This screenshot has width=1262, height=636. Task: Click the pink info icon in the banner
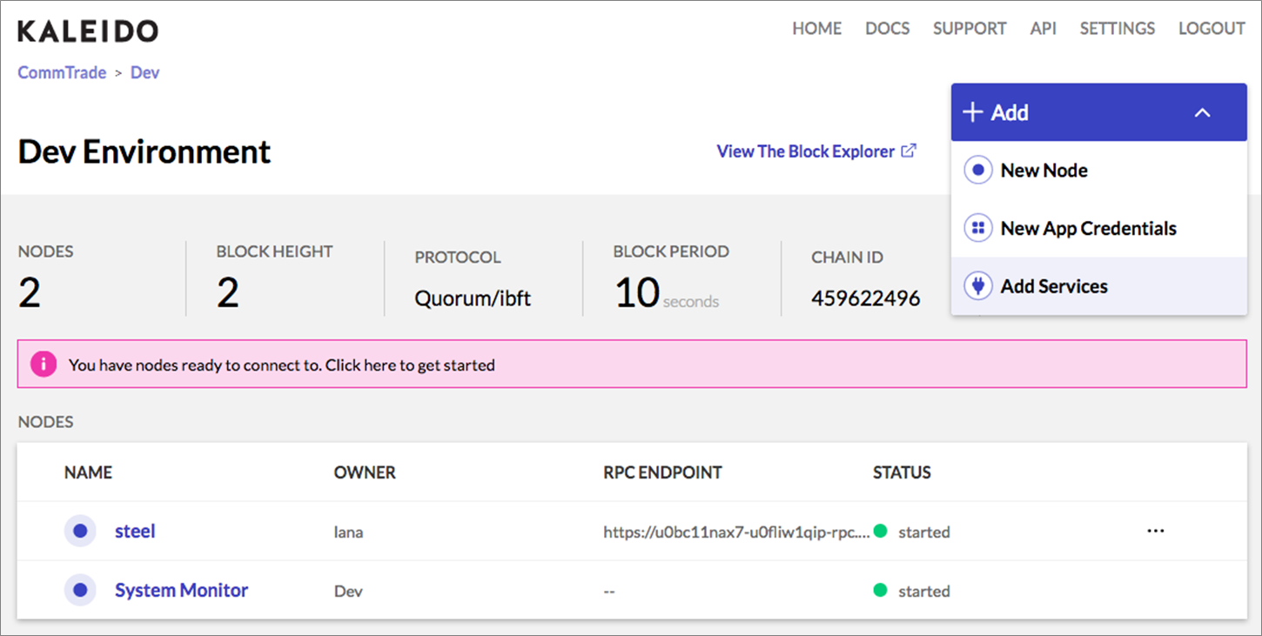[x=43, y=365]
